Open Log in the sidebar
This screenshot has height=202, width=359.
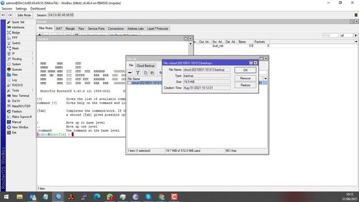tap(14, 80)
